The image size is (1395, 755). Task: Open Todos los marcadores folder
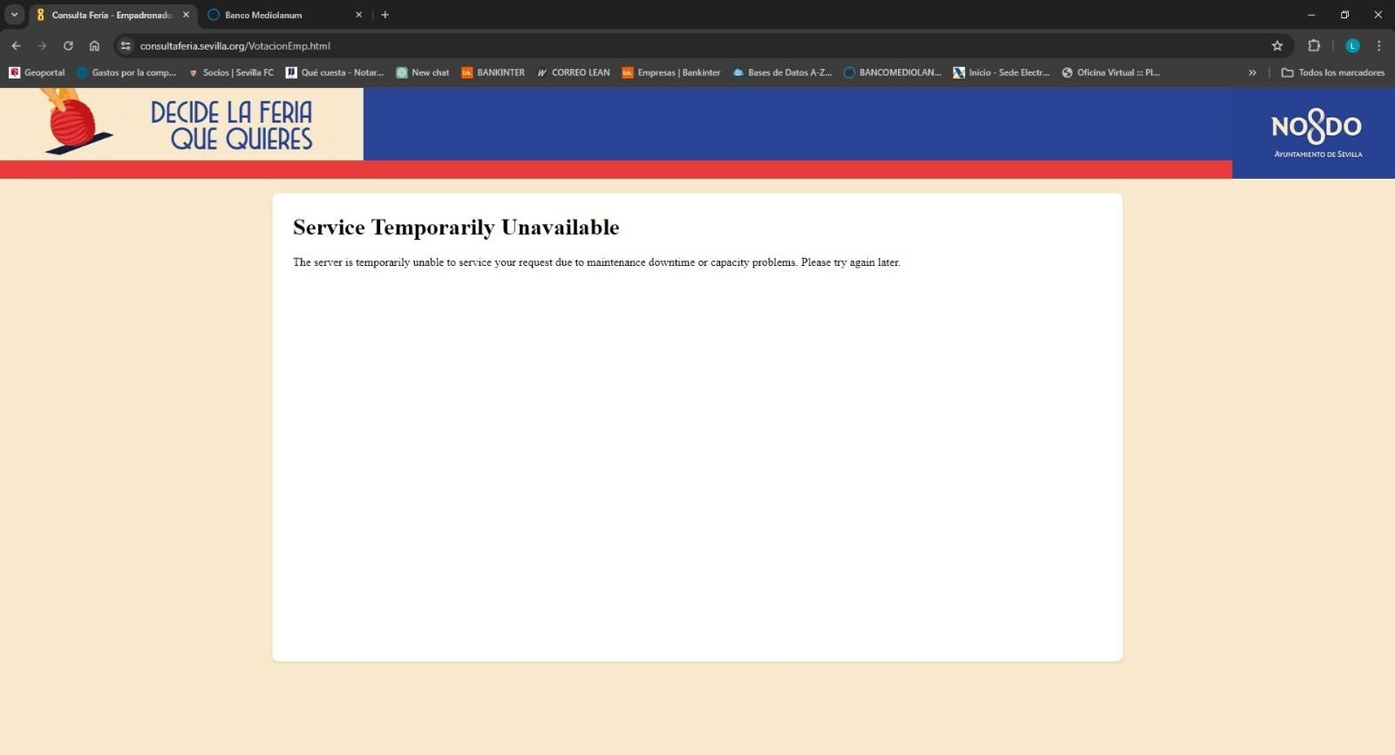click(1332, 72)
